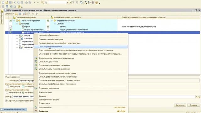The image size is (201, 113).
Task: Choose Свойства in the context menu
Action: point(81,111)
